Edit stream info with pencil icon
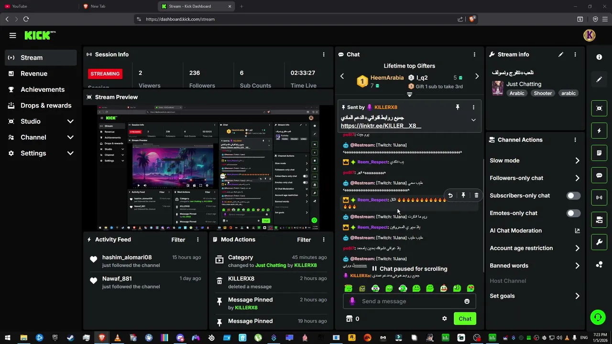This screenshot has height=344, width=612. [x=561, y=54]
